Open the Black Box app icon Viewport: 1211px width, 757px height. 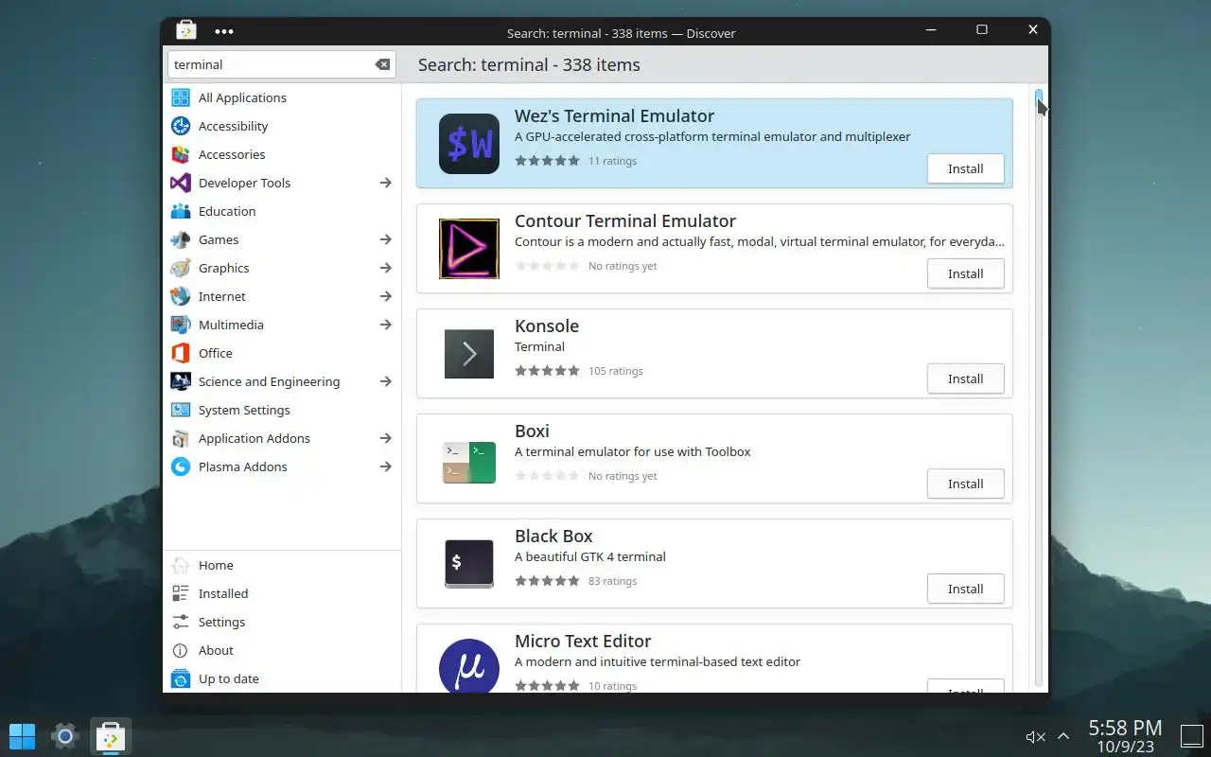(x=469, y=564)
